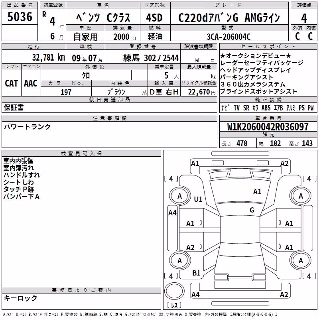
Task: Click lot number 5036
Action: tap(20, 17)
